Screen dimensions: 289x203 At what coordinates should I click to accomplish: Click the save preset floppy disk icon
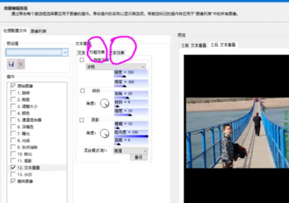coord(11,64)
